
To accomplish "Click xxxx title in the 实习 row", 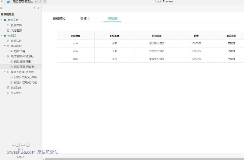I will click(x=76, y=59).
